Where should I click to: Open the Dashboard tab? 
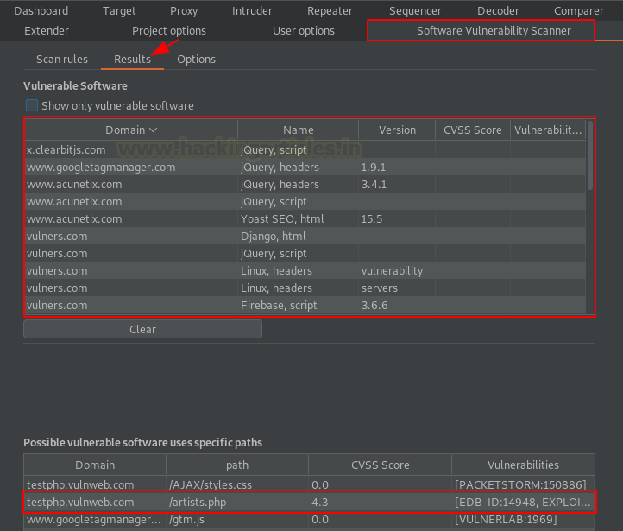pyautogui.click(x=41, y=10)
